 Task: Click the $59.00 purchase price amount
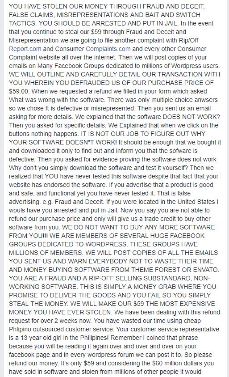point(19,91)
